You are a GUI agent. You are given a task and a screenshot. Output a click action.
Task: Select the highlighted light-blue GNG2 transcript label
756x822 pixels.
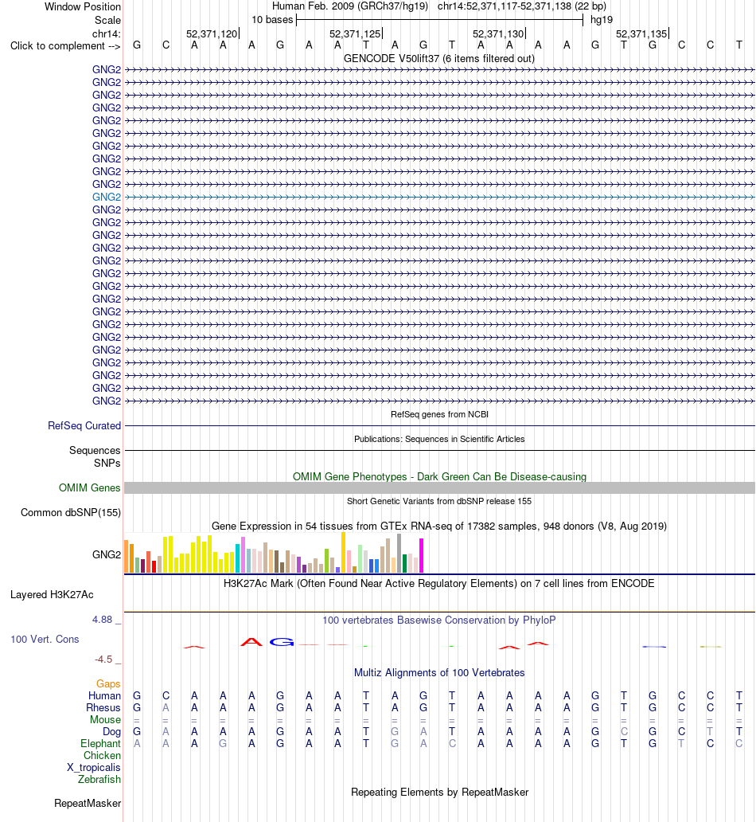[107, 197]
